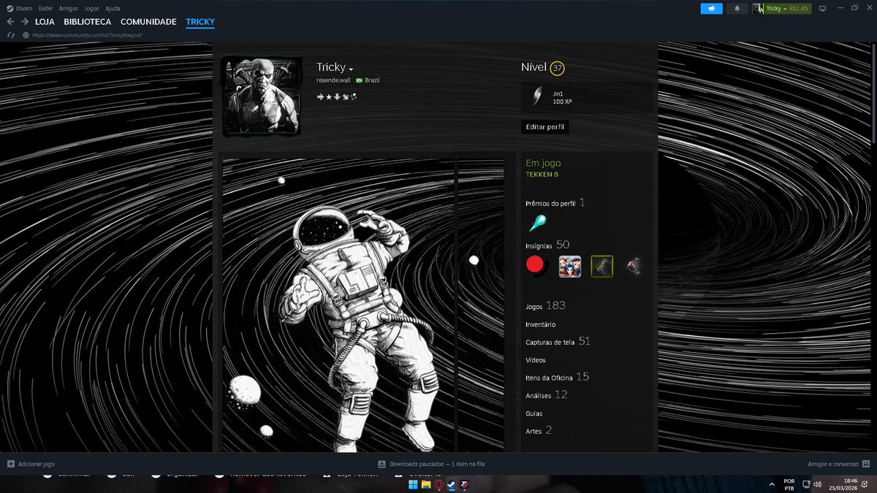The height and width of the screenshot is (493, 877).
Task: Open the announcements megaphone button
Action: coord(711,9)
